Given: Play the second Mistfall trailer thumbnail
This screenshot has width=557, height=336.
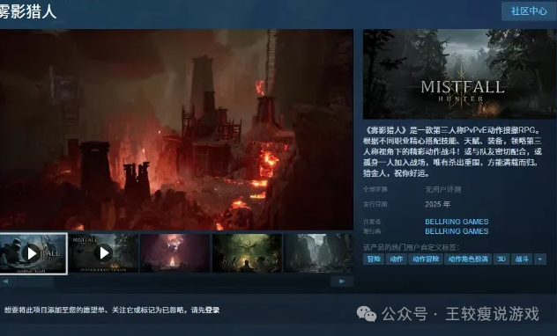Looking at the screenshot, I should pyautogui.click(x=103, y=253).
